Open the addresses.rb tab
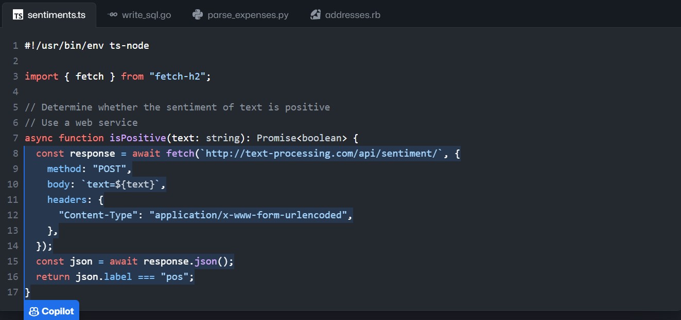 click(x=346, y=15)
